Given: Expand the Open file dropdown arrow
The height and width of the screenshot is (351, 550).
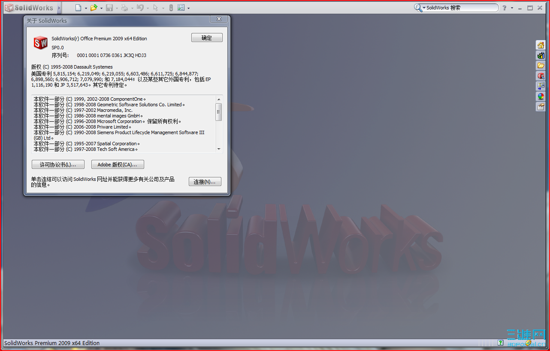Looking at the screenshot, I should pyautogui.click(x=101, y=8).
